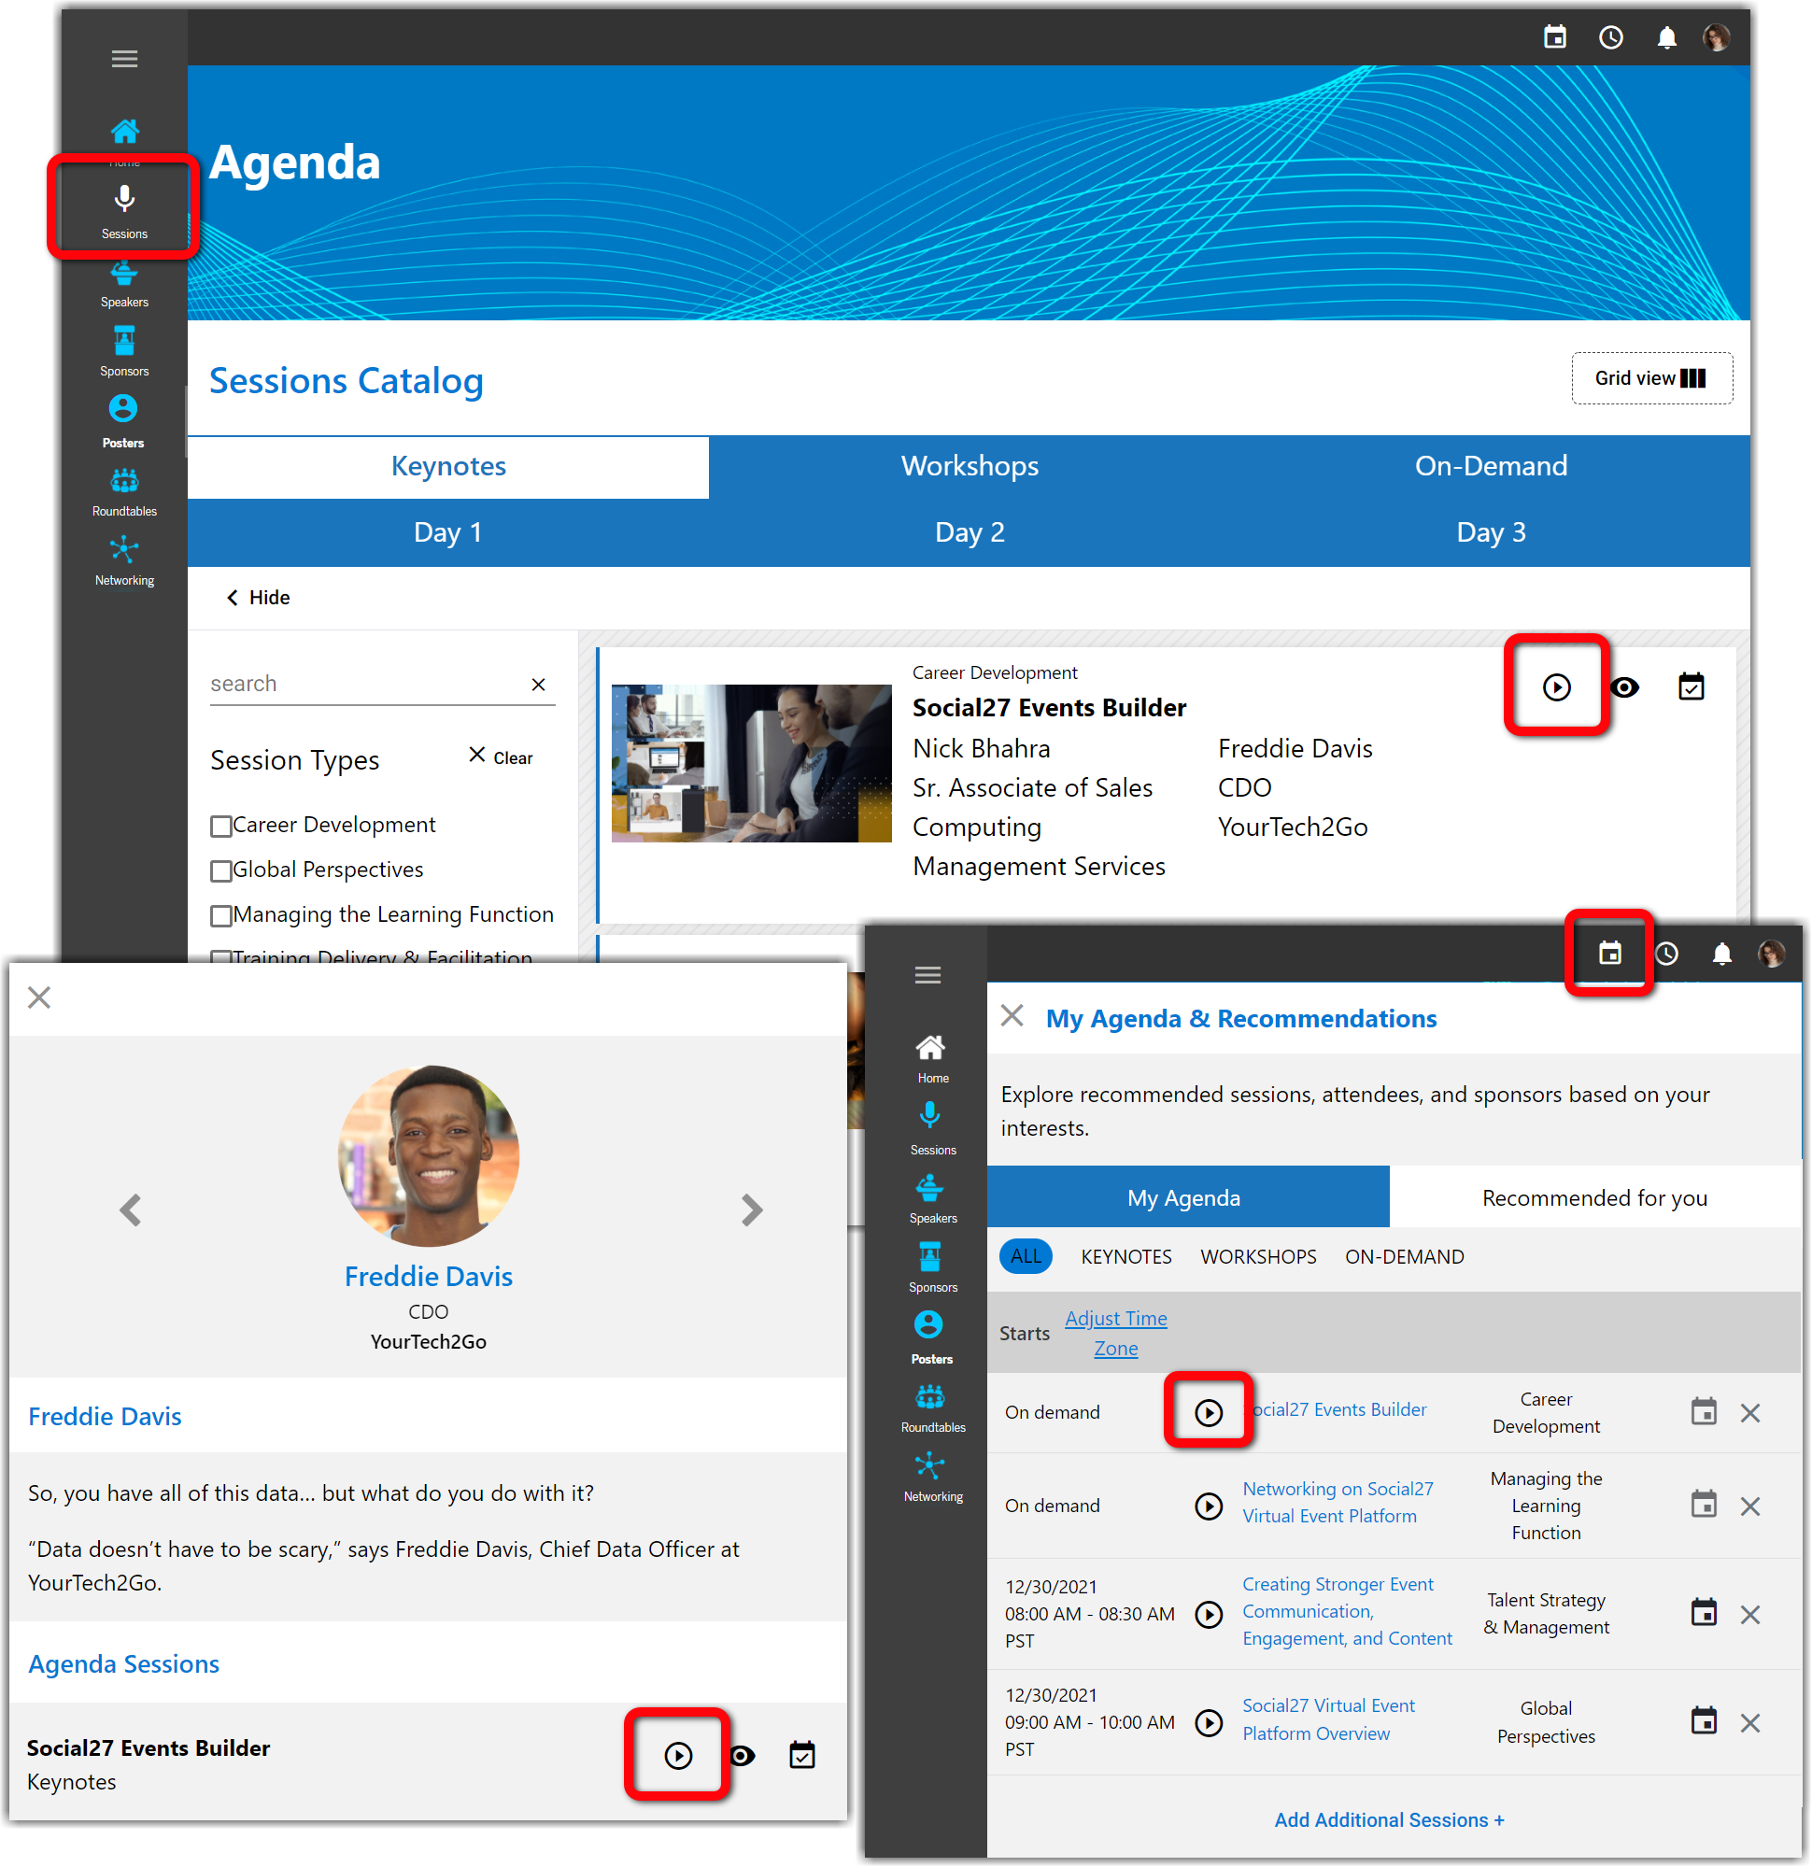
Task: Open notifications bell in the top header
Action: point(1666,38)
